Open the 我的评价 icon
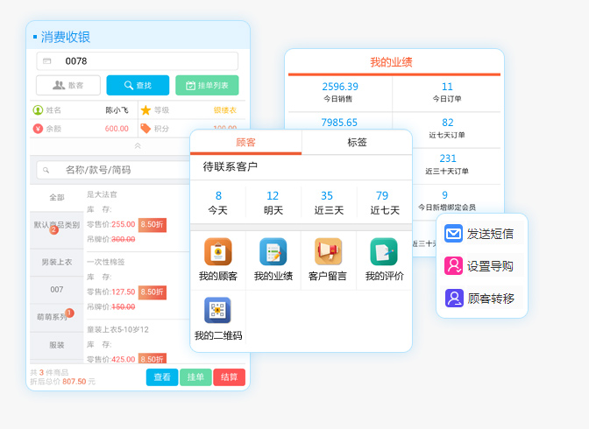The height and width of the screenshot is (429, 589). [384, 252]
